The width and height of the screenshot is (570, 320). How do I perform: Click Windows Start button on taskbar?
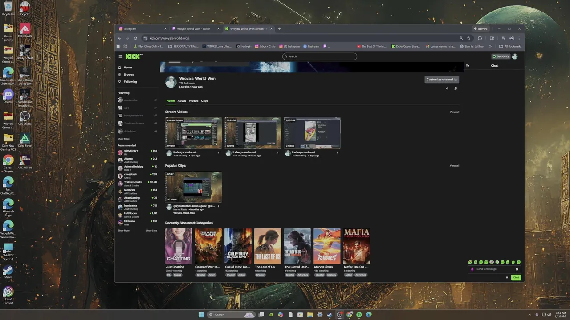201,315
